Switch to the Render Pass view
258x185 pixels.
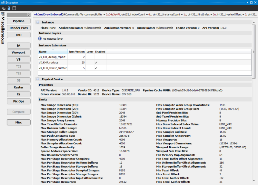coord(18,28)
